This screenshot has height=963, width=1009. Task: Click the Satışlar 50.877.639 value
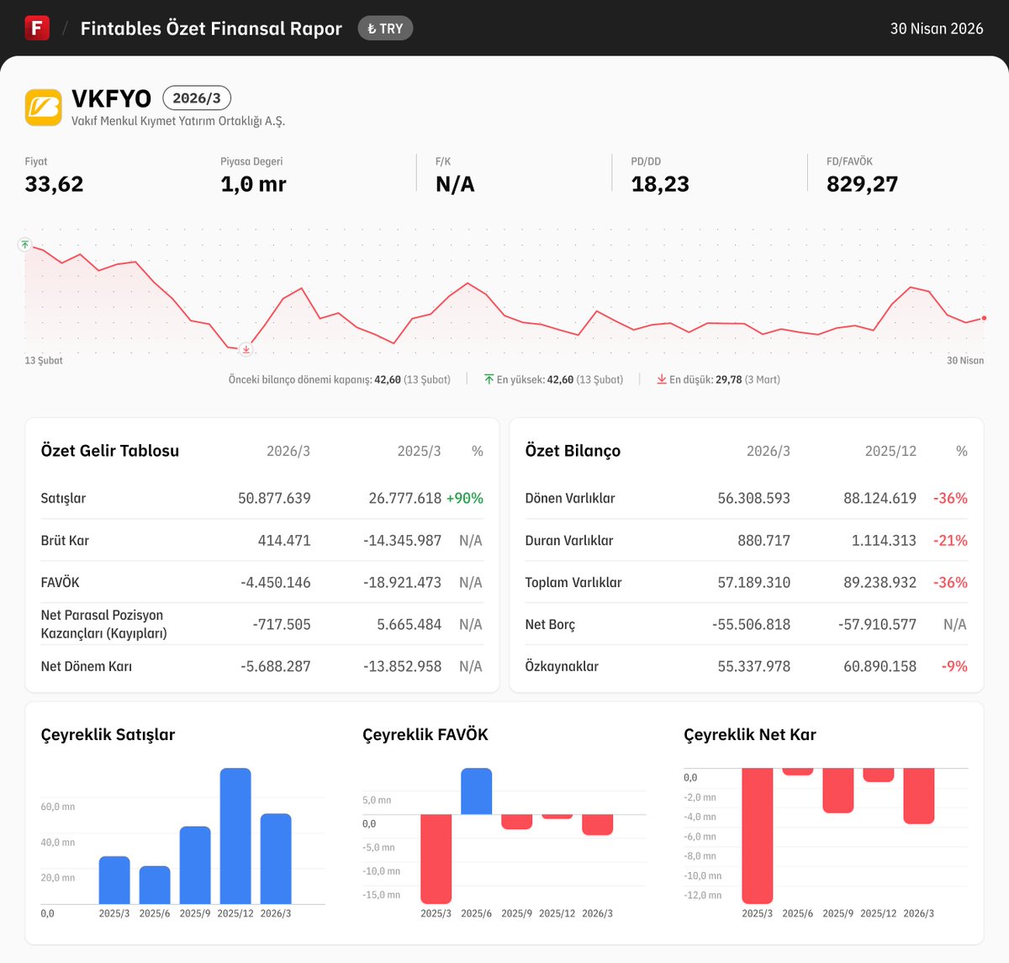point(274,498)
